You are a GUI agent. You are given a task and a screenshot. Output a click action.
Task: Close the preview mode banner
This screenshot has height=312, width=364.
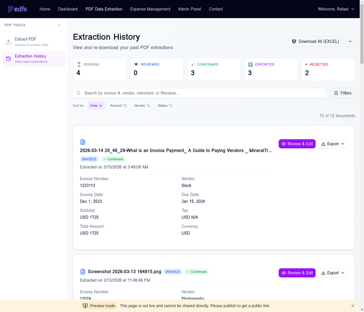point(353,306)
